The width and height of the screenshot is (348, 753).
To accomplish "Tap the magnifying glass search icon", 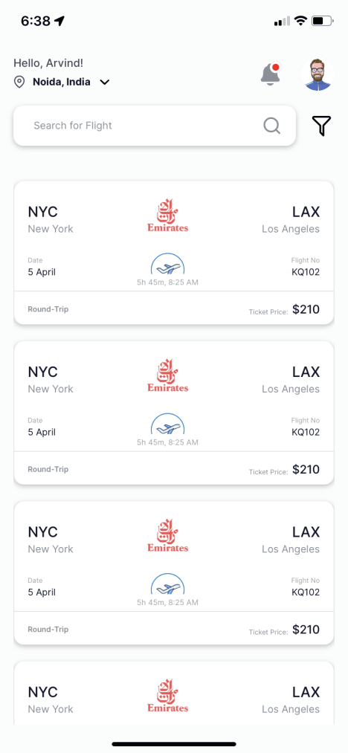I will (x=272, y=126).
